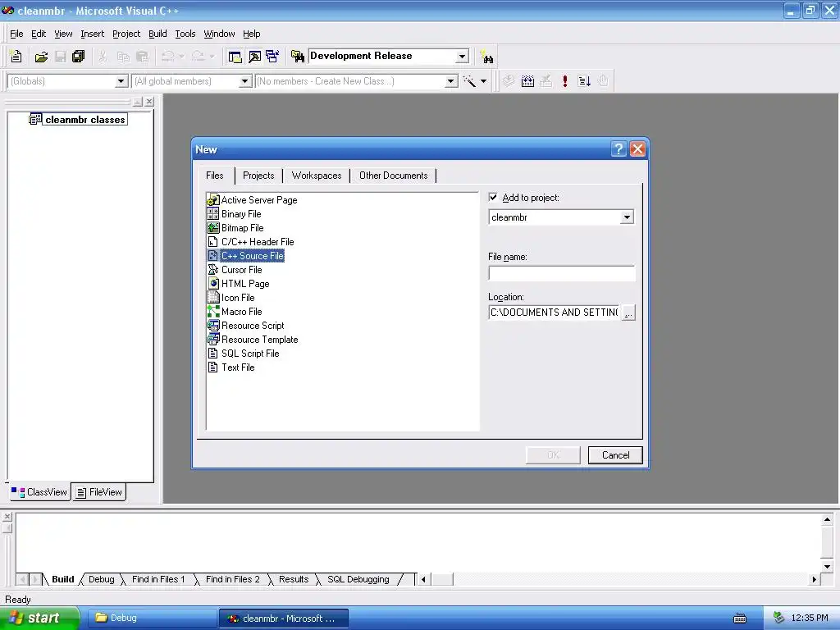
Task: Toggle the Workspace window icon
Action: 235,57
